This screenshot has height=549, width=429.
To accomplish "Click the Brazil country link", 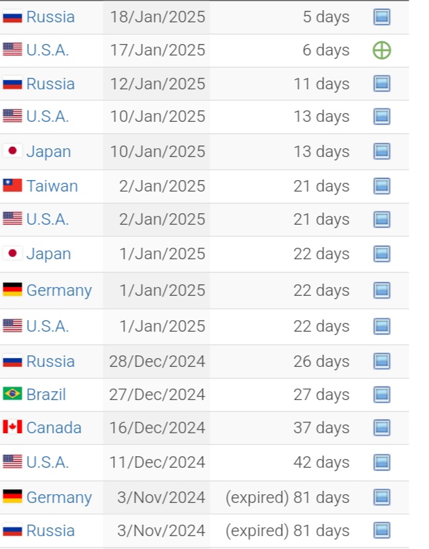I will [x=46, y=395].
